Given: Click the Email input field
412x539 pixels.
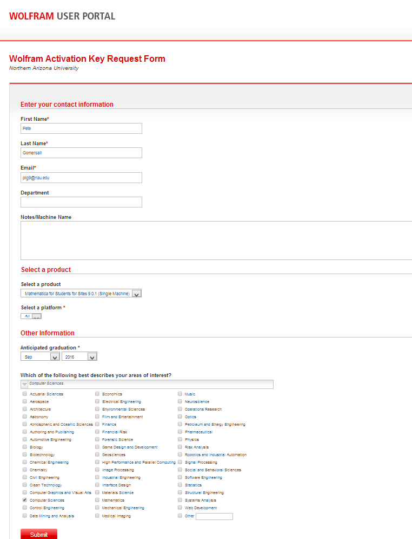Looking at the screenshot, I should (81, 178).
